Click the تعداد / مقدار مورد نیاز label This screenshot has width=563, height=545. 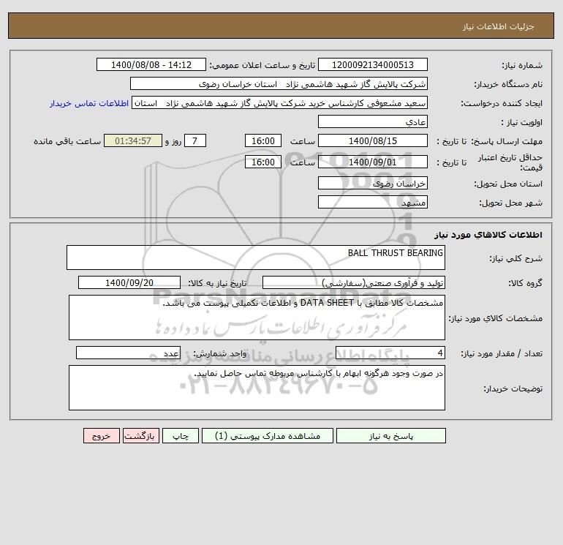click(502, 353)
